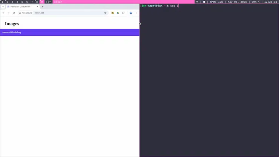This screenshot has height=157, width=279.
Task: Select the active workspace 9
Action: pos(42,2)
